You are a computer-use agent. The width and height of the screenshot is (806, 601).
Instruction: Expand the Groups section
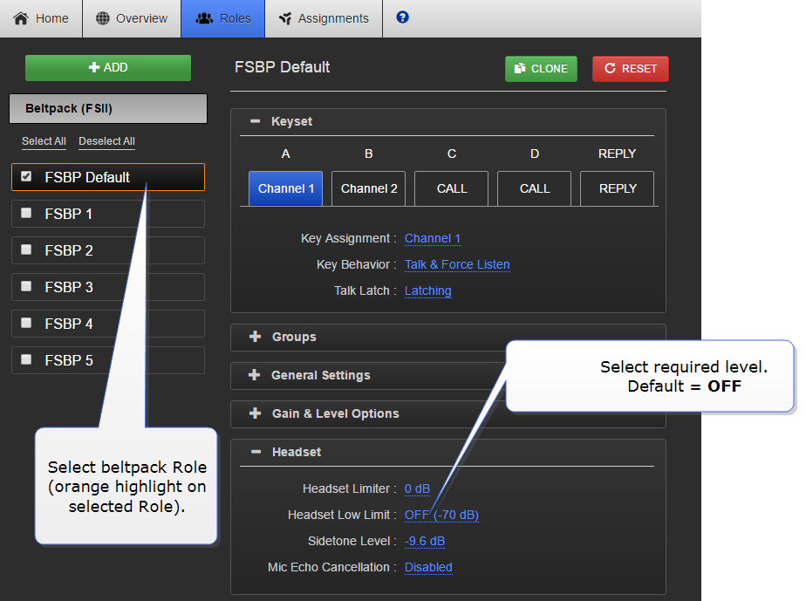(255, 337)
